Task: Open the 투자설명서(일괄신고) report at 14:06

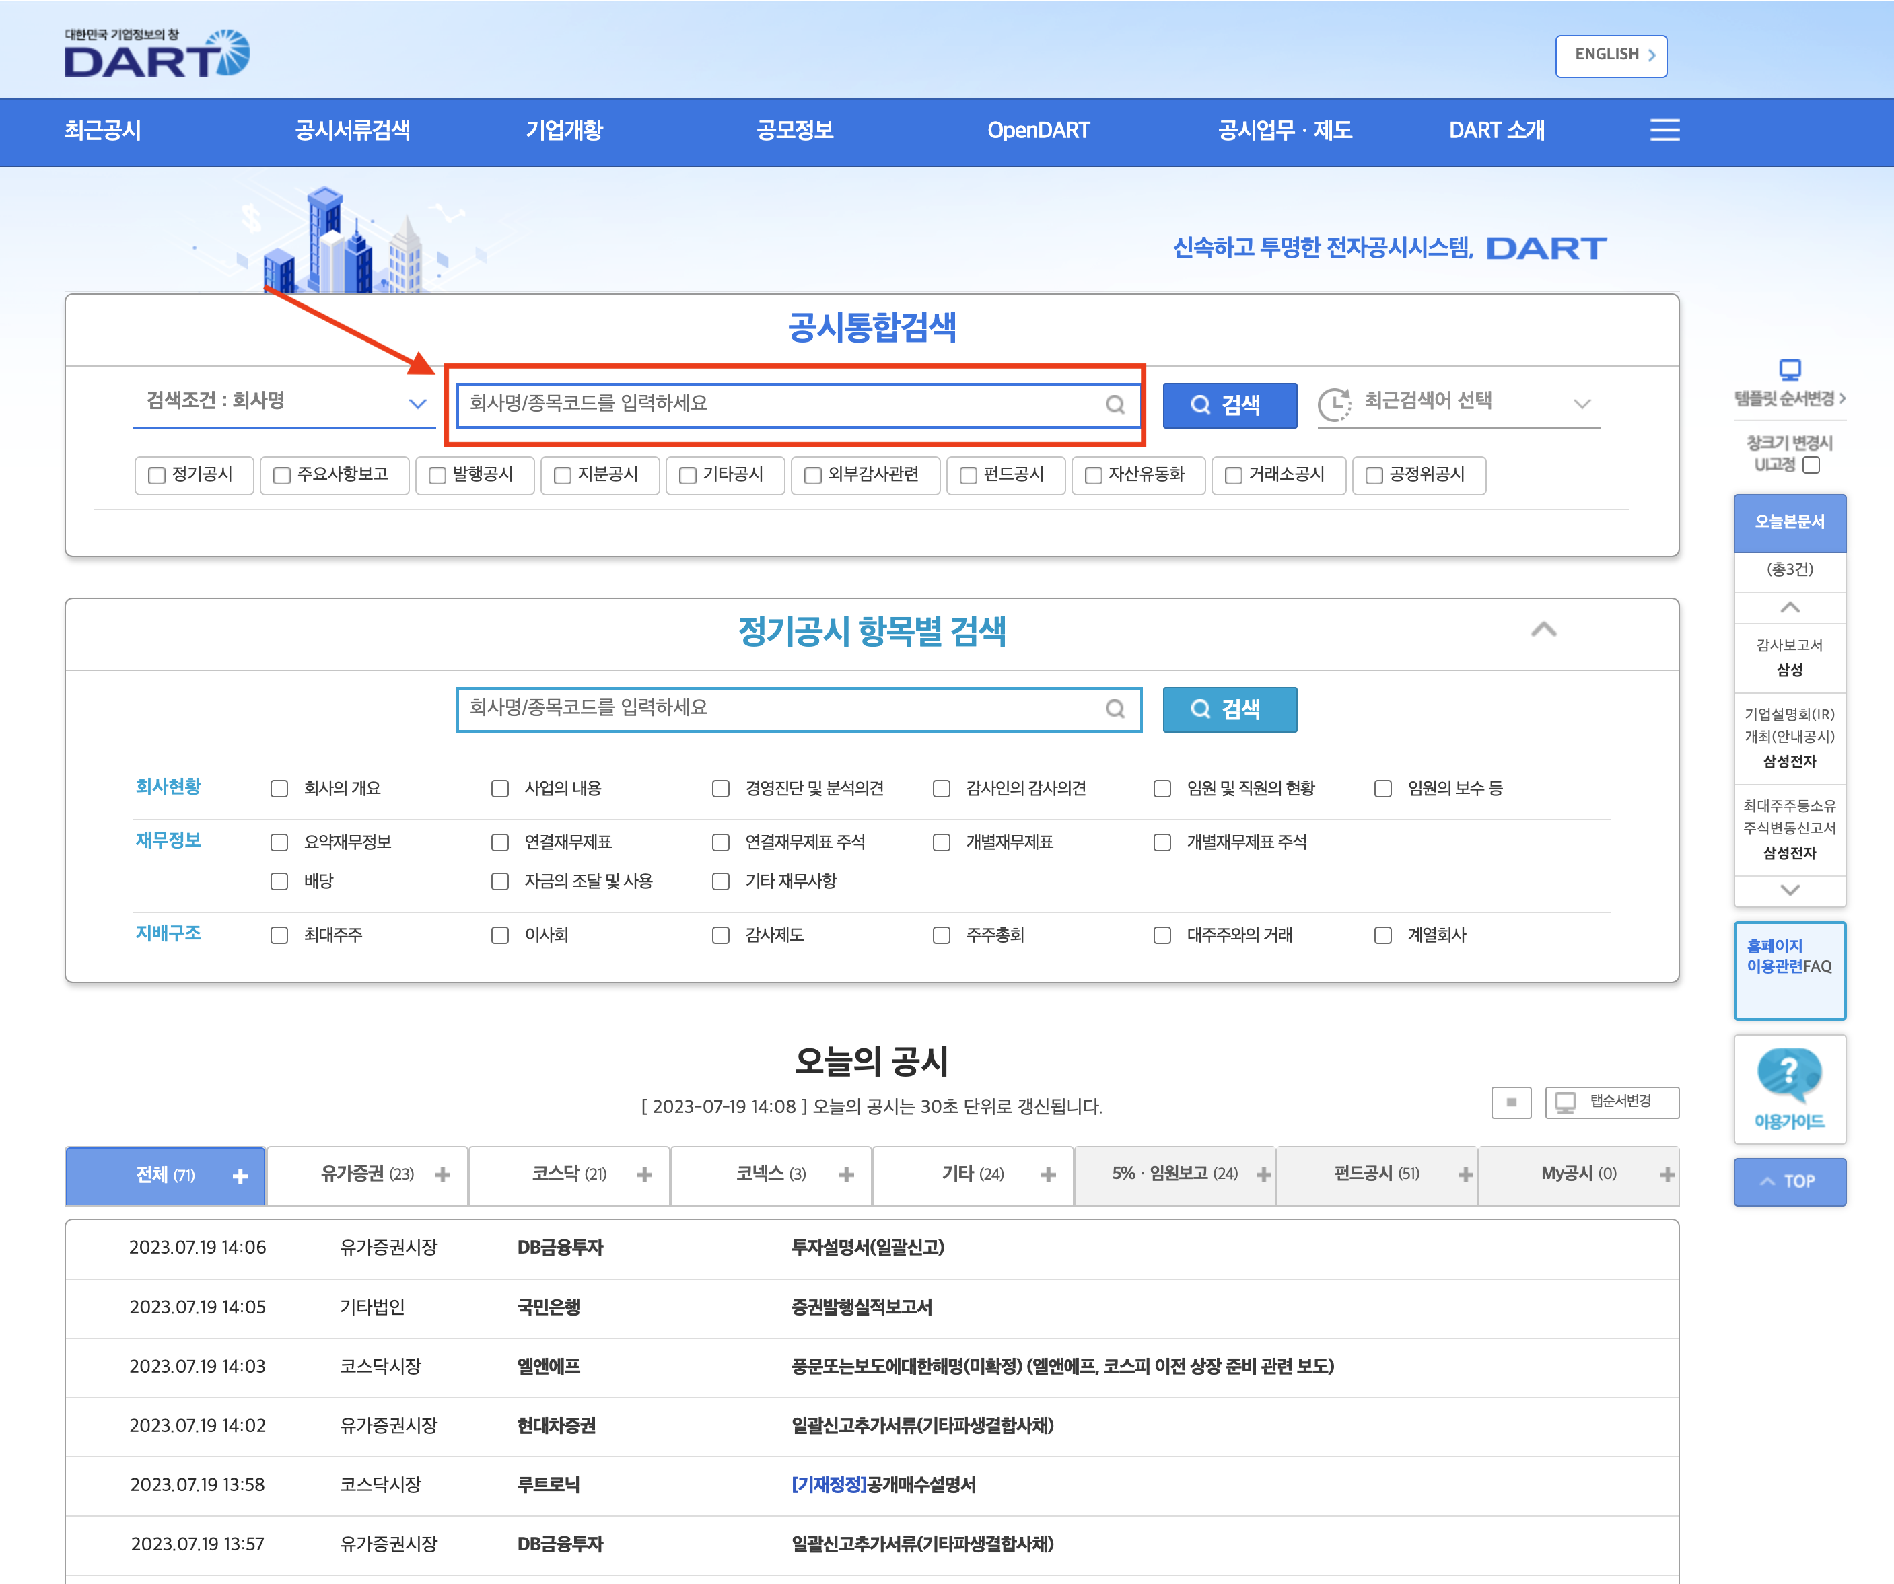Action: coord(868,1247)
